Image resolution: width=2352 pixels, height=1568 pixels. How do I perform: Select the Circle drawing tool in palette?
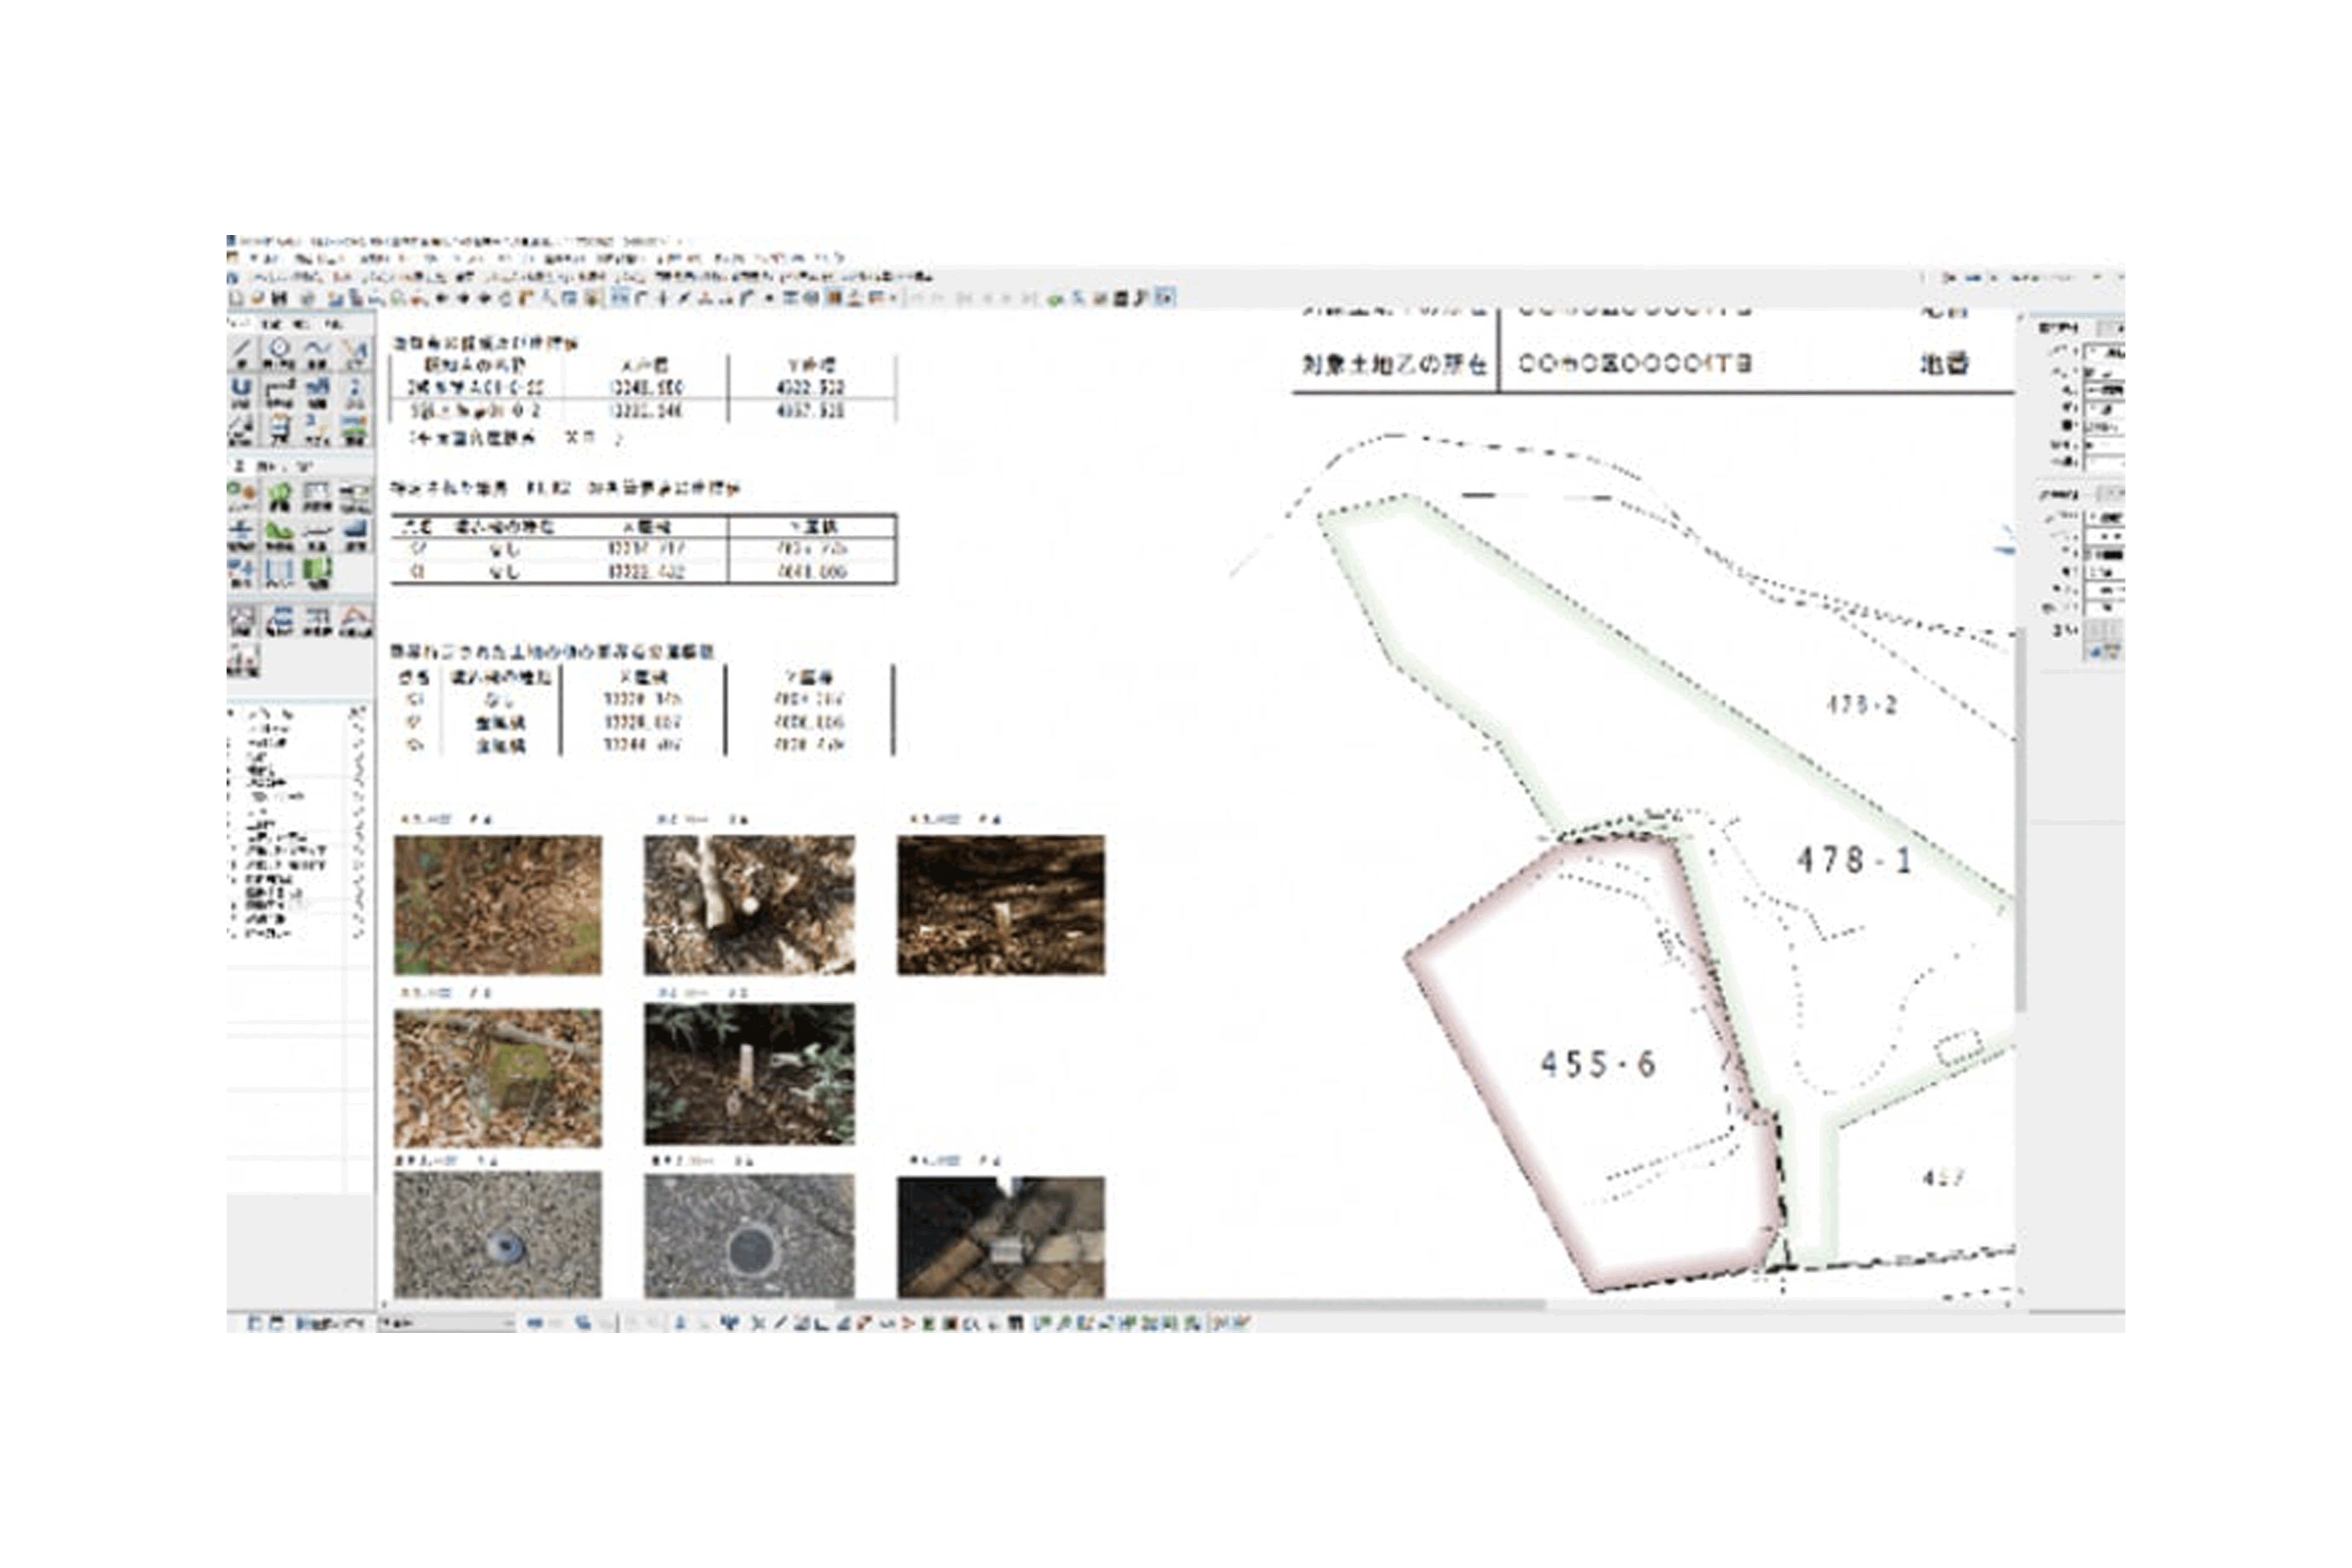coord(279,351)
